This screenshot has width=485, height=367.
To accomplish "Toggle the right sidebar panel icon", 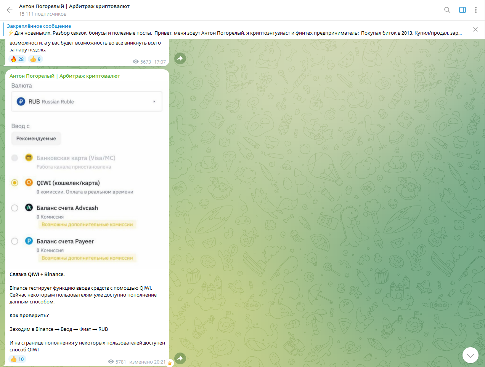I will 463,10.
